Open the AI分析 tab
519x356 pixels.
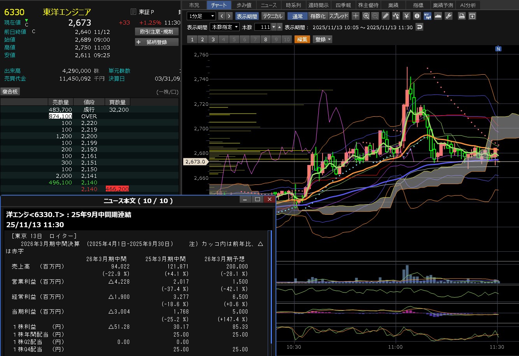tap(468, 5)
